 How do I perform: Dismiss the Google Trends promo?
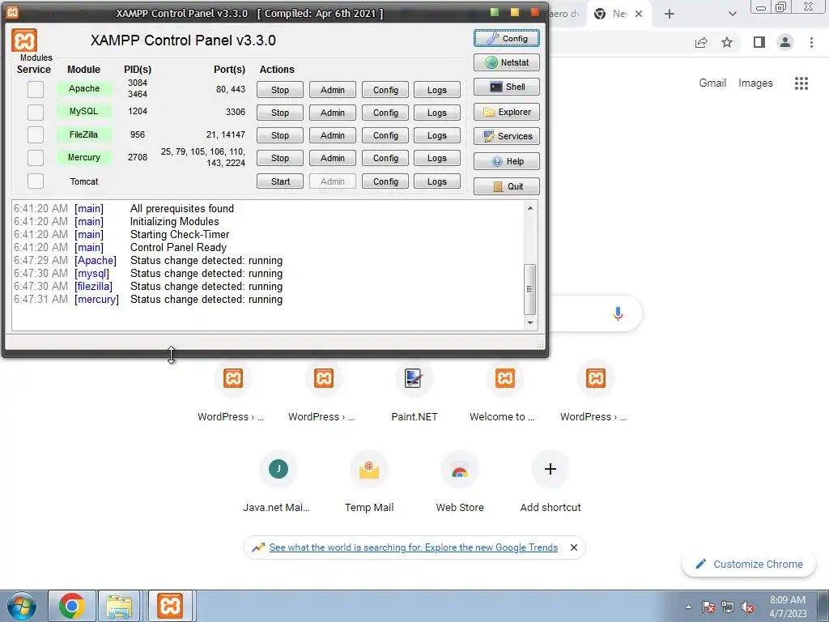(x=574, y=547)
